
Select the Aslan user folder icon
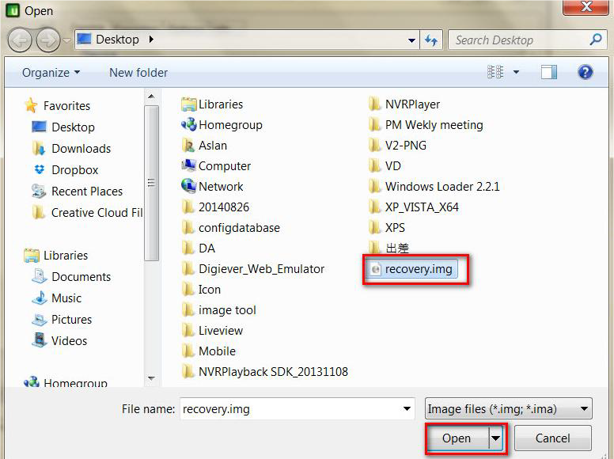[189, 146]
